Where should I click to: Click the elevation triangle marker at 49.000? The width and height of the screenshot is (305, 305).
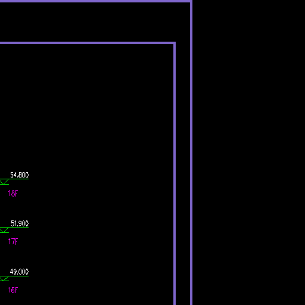[4, 278]
